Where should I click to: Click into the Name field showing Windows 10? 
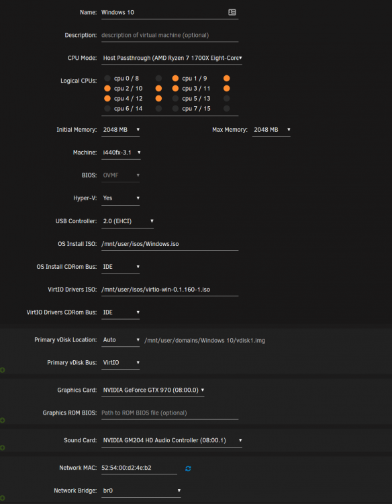(170, 13)
